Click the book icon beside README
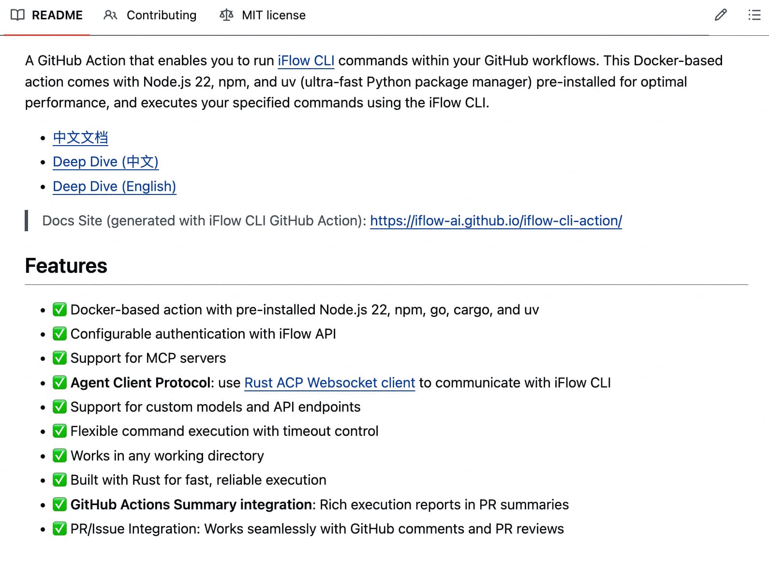Screen dimensions: 769x565 17,15
